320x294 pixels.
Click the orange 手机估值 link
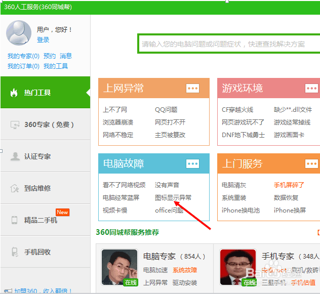pyautogui.click(x=303, y=283)
